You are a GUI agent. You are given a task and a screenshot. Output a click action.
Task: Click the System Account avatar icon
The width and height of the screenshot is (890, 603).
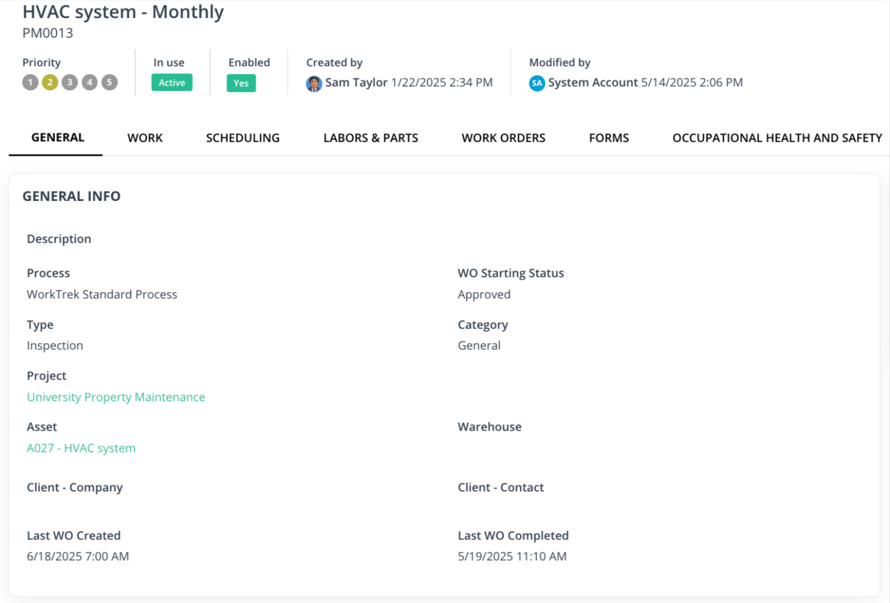537,83
